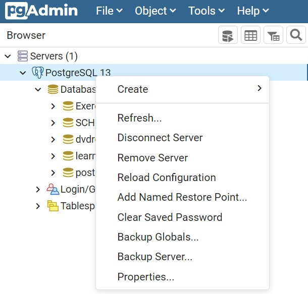Click the pgAdmin logo

tap(41, 11)
